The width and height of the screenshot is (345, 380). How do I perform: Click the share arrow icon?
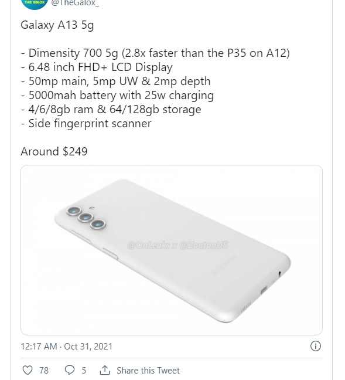[105, 370]
